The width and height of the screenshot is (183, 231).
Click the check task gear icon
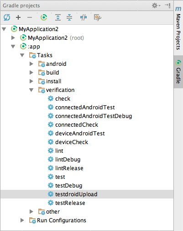tap(51, 98)
